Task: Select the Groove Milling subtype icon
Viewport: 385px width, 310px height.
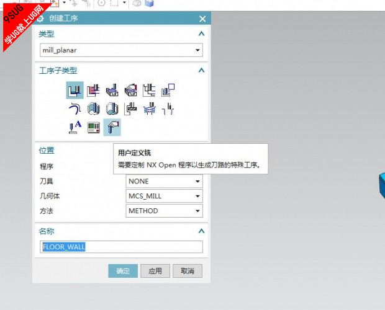Action: pyautogui.click(x=131, y=108)
